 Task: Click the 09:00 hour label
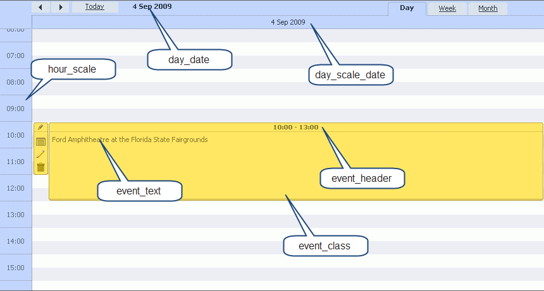pyautogui.click(x=15, y=109)
